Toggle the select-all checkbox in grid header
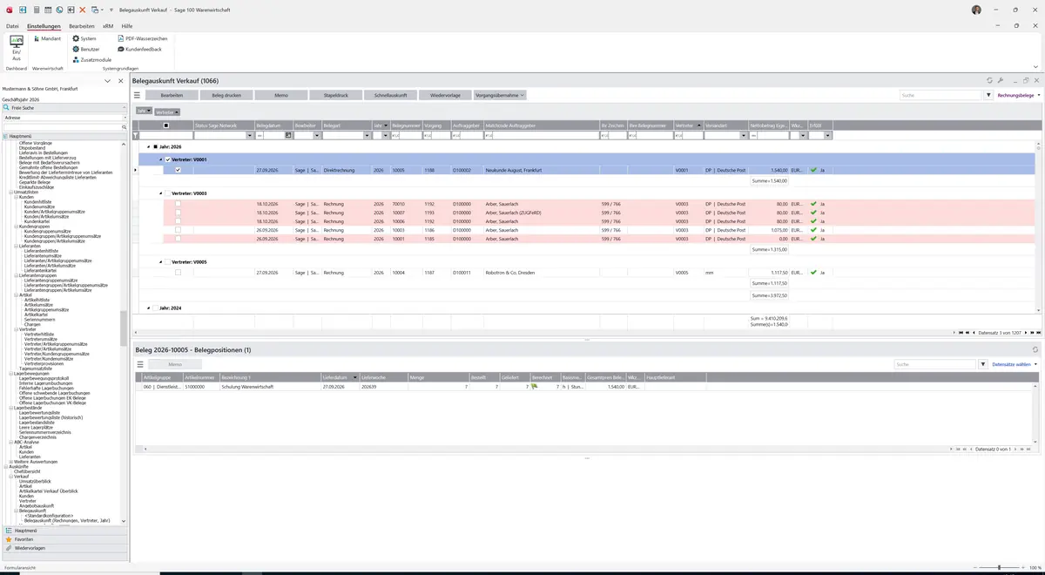Viewport: 1045px width, 575px height. 166,125
